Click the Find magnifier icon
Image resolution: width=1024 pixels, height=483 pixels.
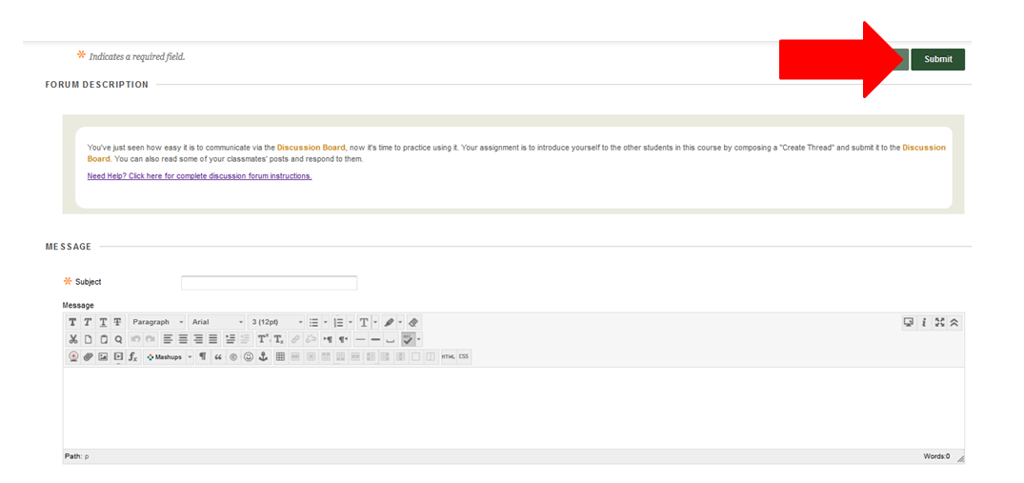pyautogui.click(x=118, y=339)
